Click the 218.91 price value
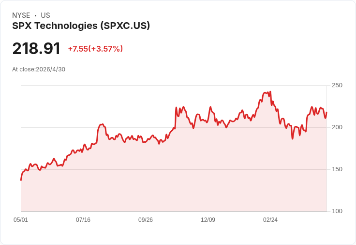 pos(36,48)
